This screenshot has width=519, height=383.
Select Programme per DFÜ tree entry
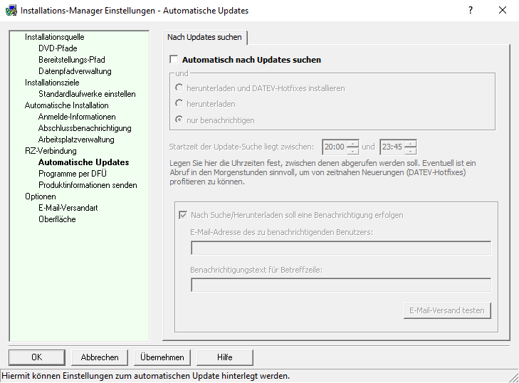click(73, 174)
